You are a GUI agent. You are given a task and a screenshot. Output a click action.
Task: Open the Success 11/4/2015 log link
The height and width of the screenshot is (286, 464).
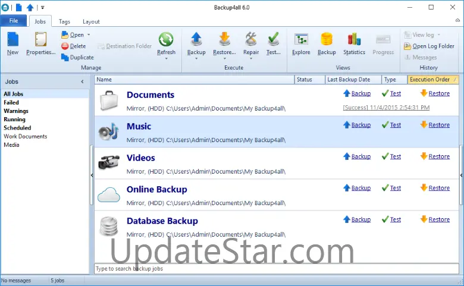(386, 108)
